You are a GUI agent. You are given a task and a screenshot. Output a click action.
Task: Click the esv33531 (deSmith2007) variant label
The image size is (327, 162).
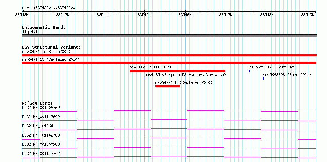pyautogui.click(x=46, y=52)
